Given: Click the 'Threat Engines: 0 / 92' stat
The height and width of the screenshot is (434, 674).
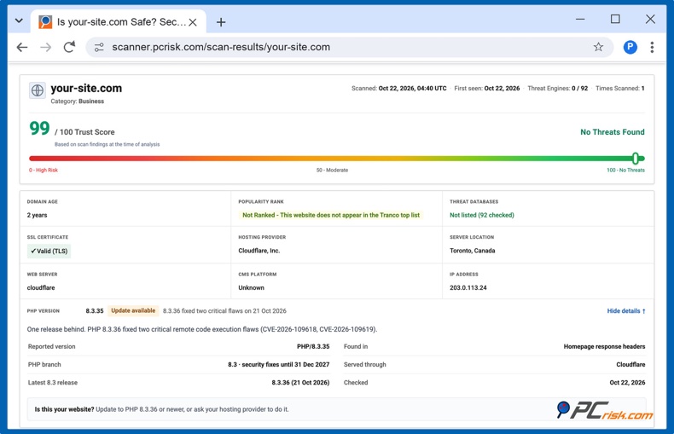Looking at the screenshot, I should click(557, 89).
